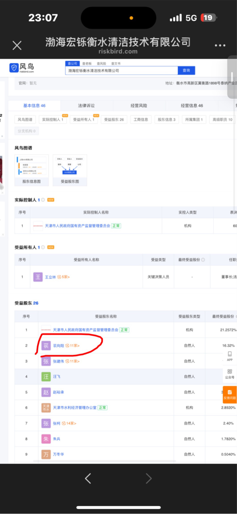Go back with the bottom left arrow
237x514 pixels.
[x=88, y=479]
